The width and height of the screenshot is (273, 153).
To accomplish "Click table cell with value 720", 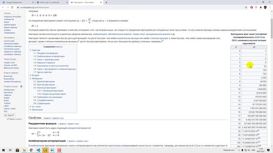I will 254,74.
